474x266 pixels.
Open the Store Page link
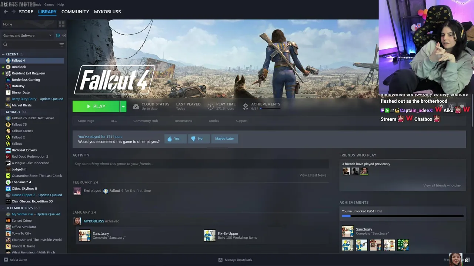click(86, 121)
